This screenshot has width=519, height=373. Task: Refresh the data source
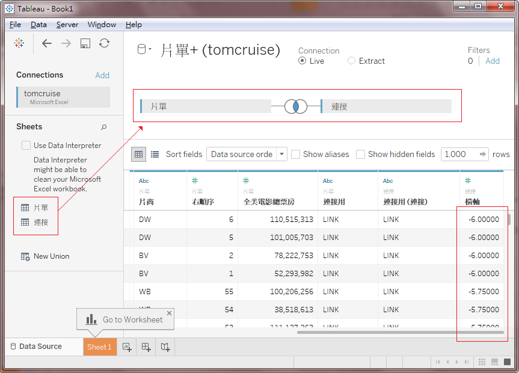(104, 43)
